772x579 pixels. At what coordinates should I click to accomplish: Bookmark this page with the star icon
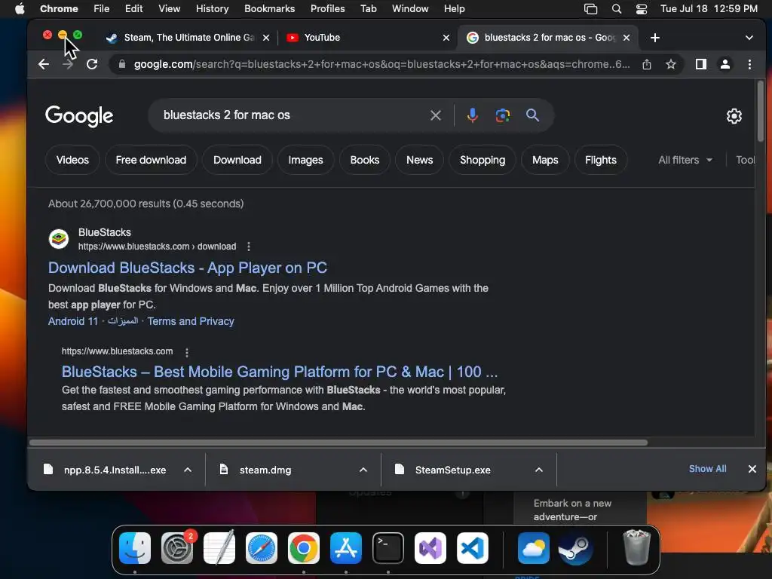[x=670, y=64]
